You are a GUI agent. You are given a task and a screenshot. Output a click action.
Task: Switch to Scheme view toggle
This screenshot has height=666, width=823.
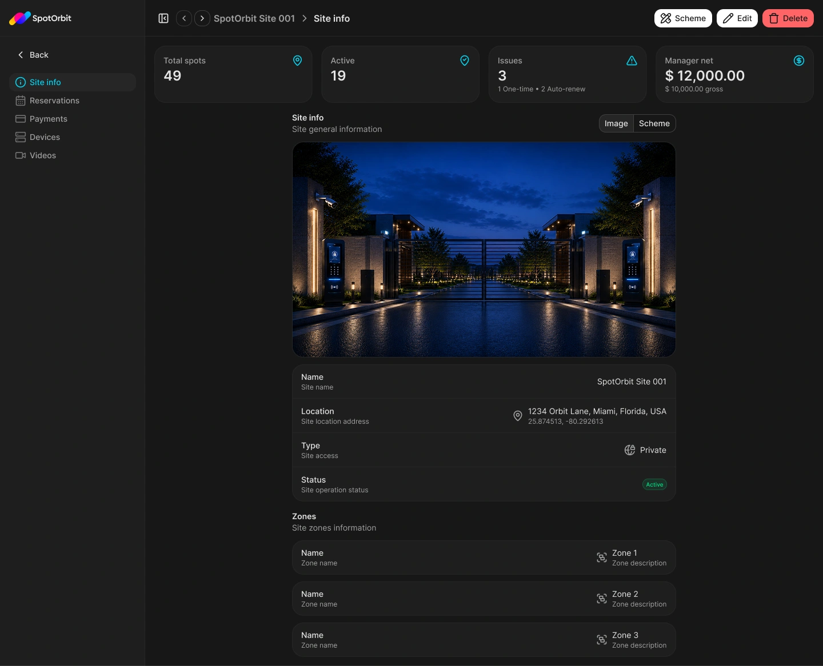pos(654,123)
